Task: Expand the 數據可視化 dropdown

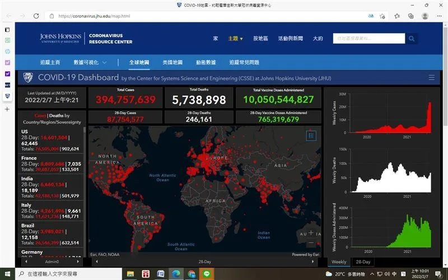Action: (x=90, y=62)
